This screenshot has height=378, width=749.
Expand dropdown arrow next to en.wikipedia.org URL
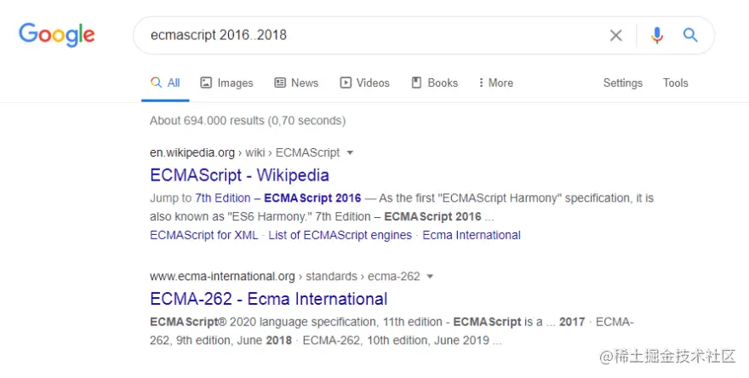pyautogui.click(x=350, y=153)
